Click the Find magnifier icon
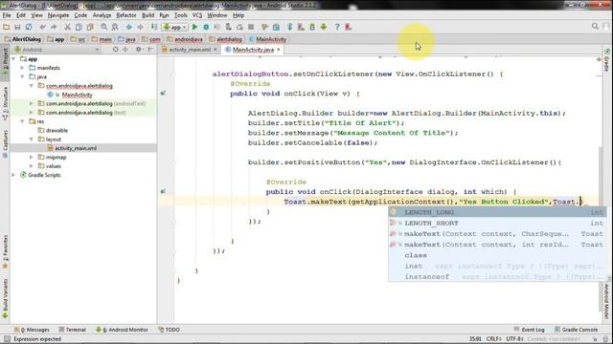Viewport: 613px width, 344px height. tap(104, 27)
